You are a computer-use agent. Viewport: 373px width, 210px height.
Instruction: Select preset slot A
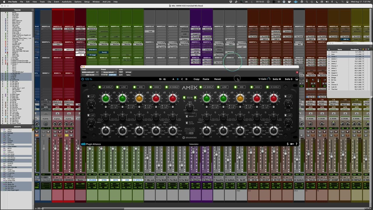click(173, 79)
